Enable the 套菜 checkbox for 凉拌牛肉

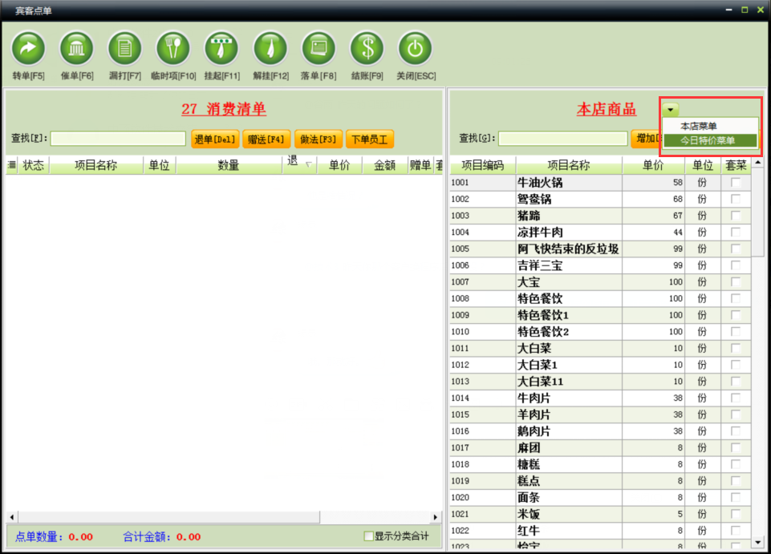(x=736, y=232)
